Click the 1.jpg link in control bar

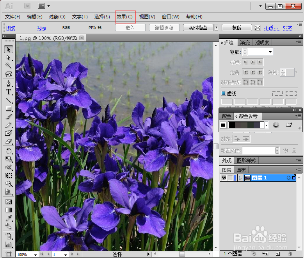click(x=41, y=28)
